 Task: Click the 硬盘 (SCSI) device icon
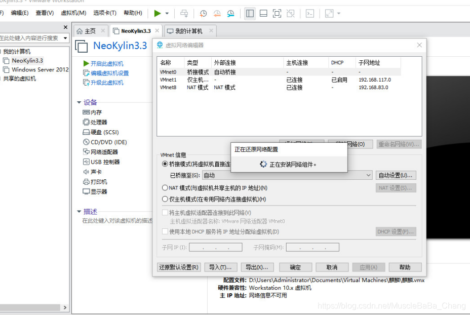click(86, 132)
